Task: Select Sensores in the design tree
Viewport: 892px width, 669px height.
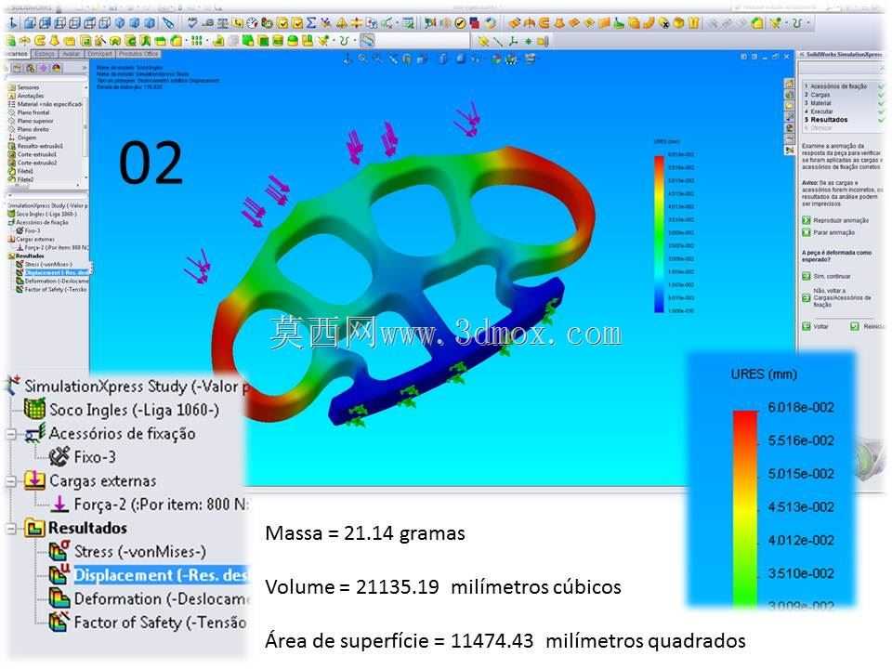Action: (x=23, y=87)
